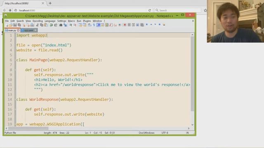Click the Dos\Windows line ending status entry
Screen dimensions: 264x148
(x=146, y=133)
